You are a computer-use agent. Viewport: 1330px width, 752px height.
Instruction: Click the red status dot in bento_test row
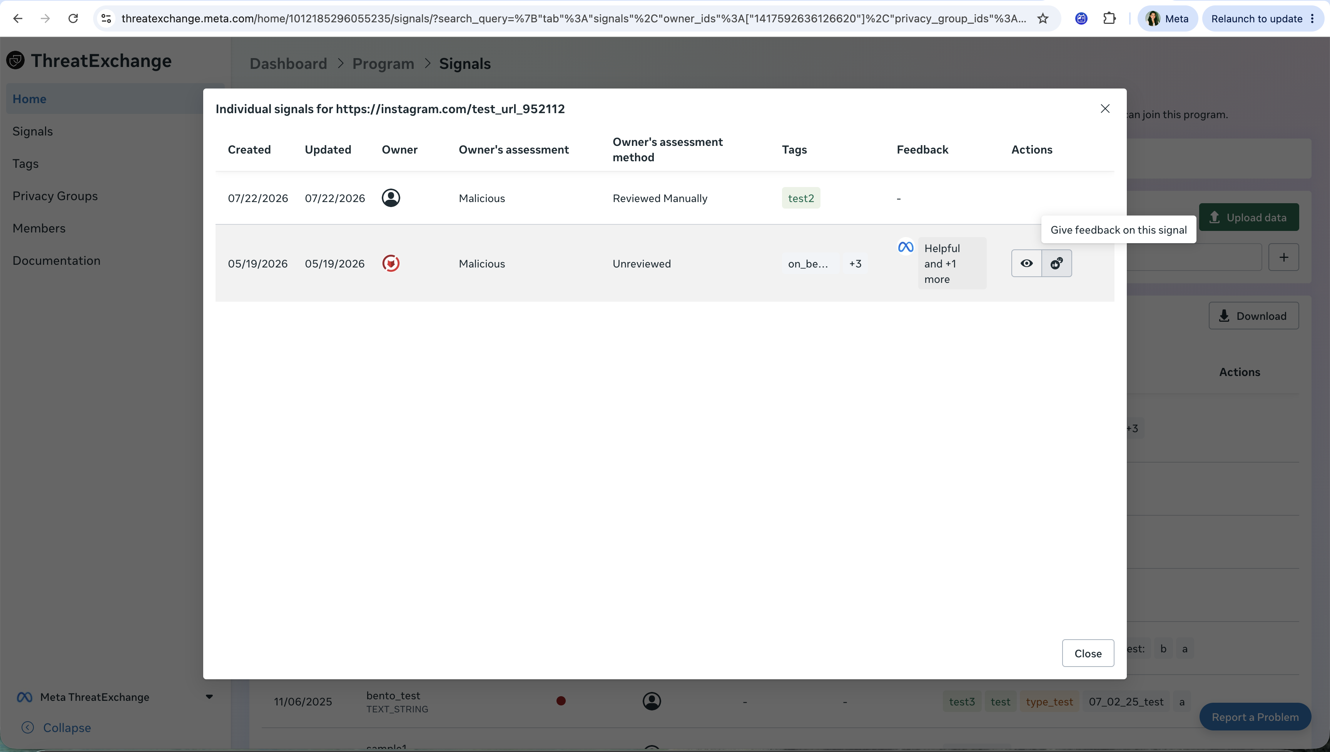point(561,701)
